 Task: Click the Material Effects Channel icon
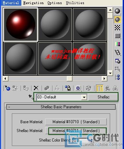(x=78, y=88)
